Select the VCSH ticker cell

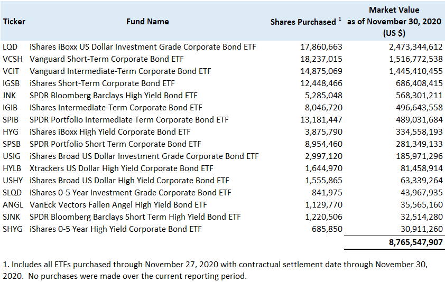(12, 59)
